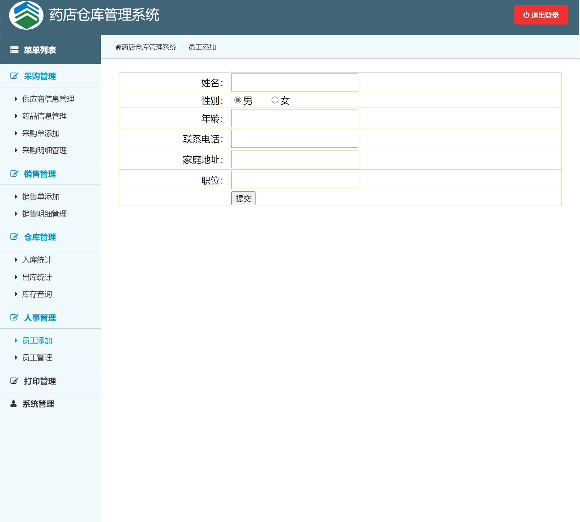The width and height of the screenshot is (580, 522).
Task: Expand the 采购管理 section
Action: (x=40, y=76)
